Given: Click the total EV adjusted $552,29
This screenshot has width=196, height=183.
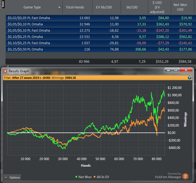Looking at the screenshot, I should pos(162,62).
